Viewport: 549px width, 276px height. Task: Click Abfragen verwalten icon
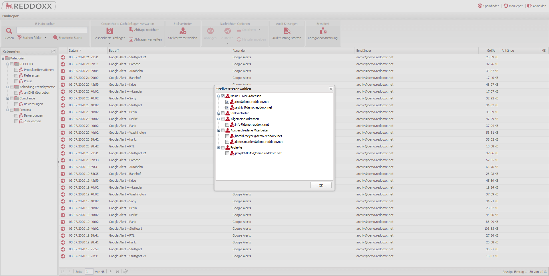point(131,39)
